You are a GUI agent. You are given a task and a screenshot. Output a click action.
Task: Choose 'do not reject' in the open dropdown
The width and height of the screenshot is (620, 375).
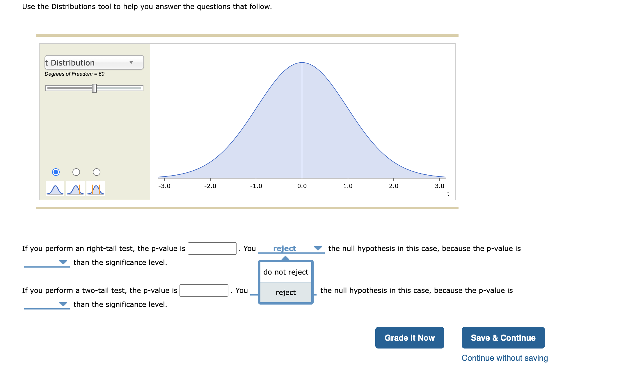pos(286,272)
